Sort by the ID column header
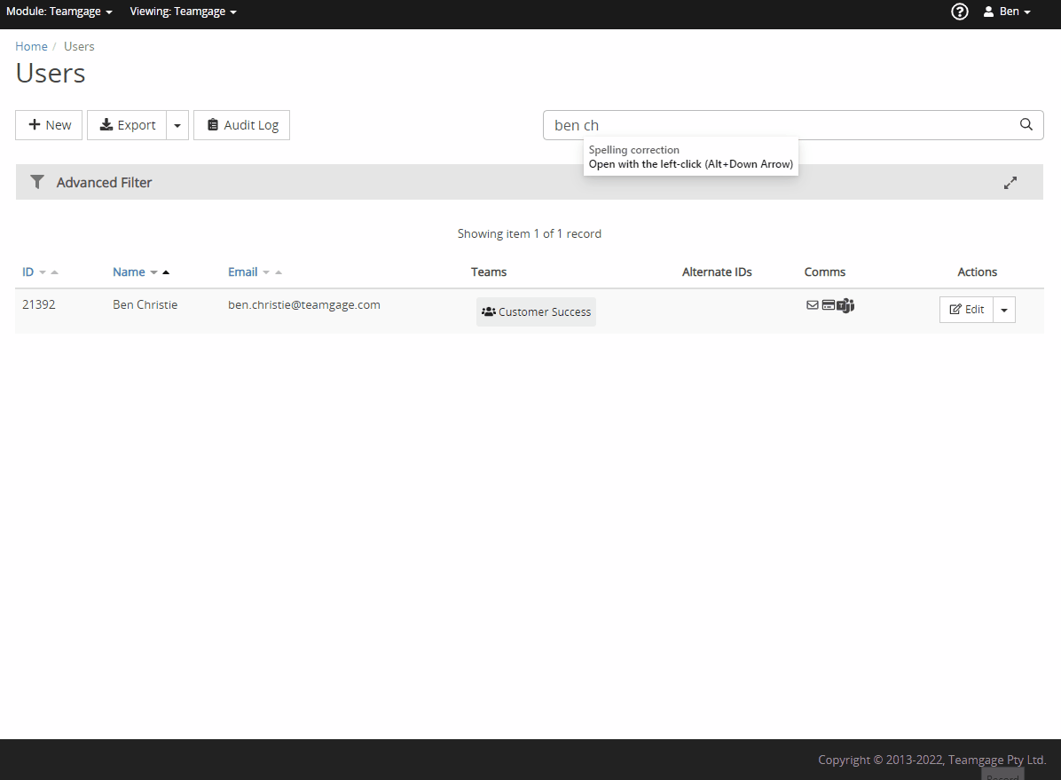 click(28, 272)
